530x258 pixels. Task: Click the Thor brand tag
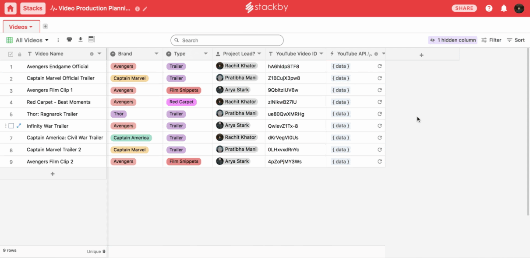point(119,114)
